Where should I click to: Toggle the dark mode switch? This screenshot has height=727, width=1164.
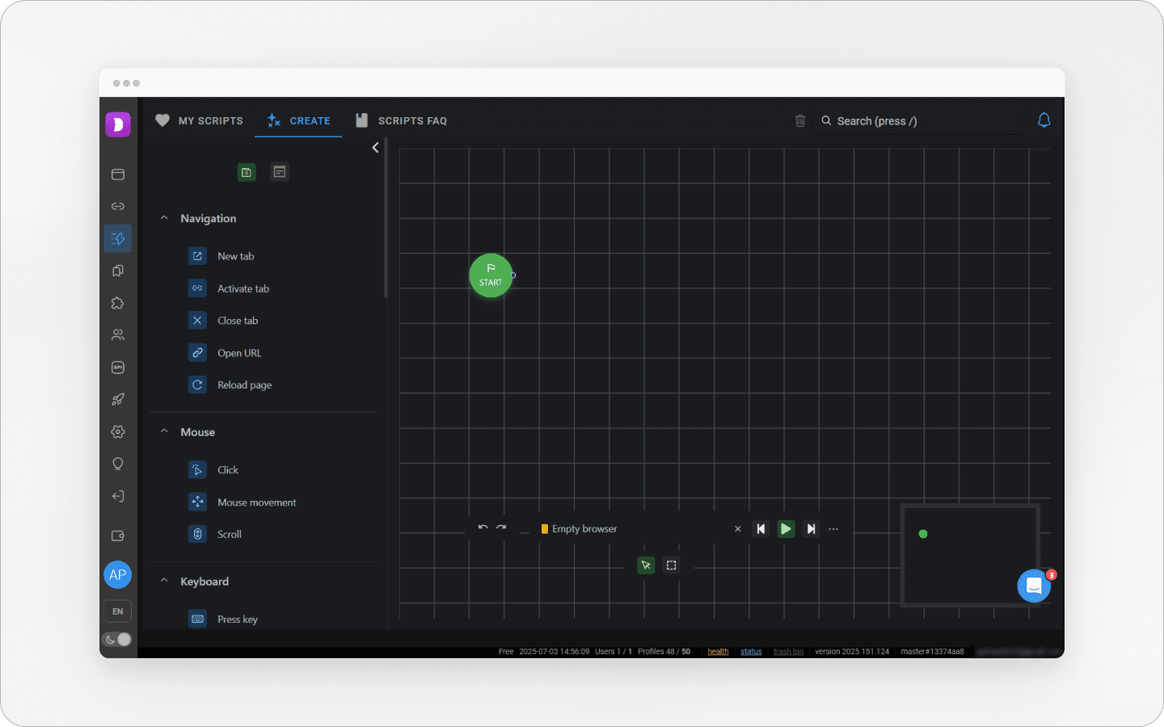(x=117, y=640)
